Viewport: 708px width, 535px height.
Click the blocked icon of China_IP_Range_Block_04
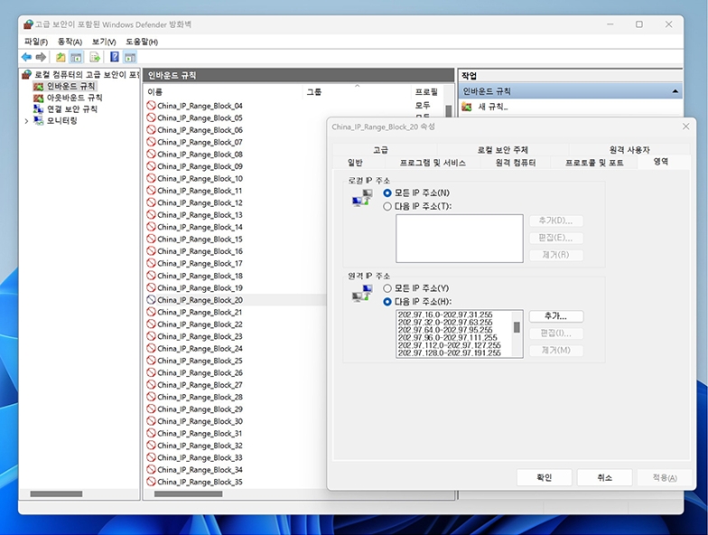(x=151, y=106)
